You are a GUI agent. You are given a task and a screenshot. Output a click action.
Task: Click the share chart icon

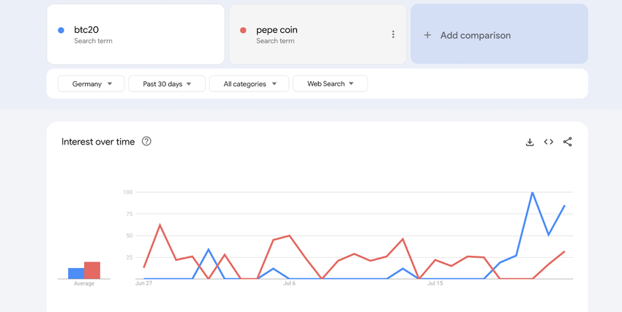click(x=568, y=142)
